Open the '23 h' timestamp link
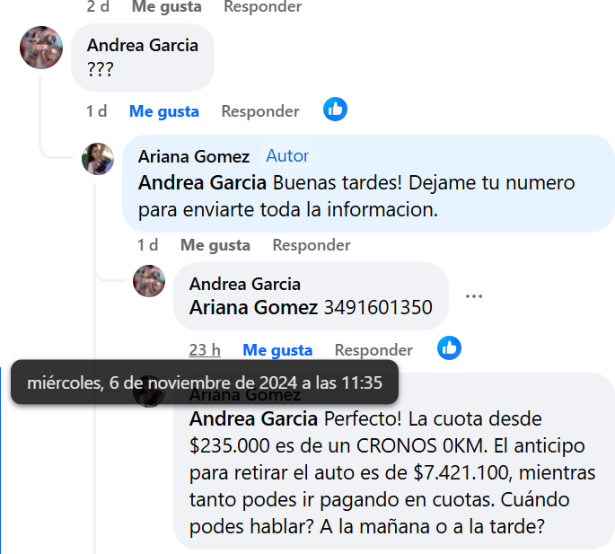 click(205, 350)
